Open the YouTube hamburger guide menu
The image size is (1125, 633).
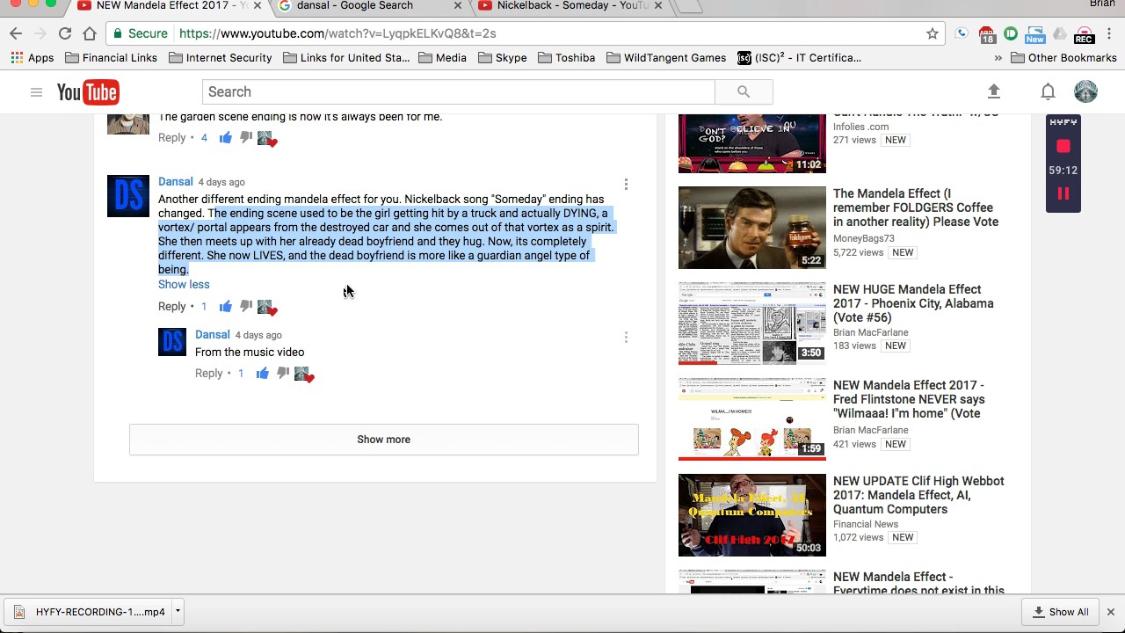[x=36, y=91]
